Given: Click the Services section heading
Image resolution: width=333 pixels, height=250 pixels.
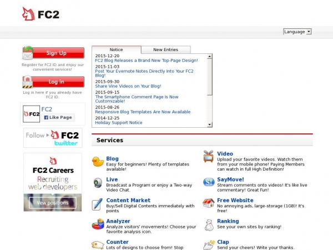Looking at the screenshot, I should pyautogui.click(x=110, y=140).
